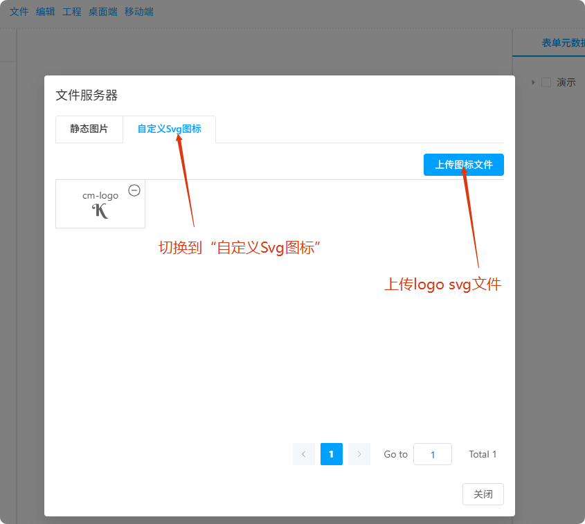Open the 桌面端 menu
Screen dimensions: 585x524
click(102, 12)
